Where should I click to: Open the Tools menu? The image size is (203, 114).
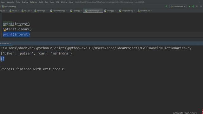52,2
